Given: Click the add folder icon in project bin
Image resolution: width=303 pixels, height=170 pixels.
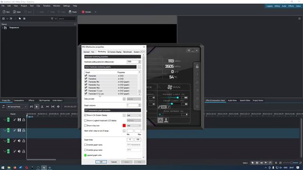Looking at the screenshot, I should pyautogui.click(x=11, y=19).
